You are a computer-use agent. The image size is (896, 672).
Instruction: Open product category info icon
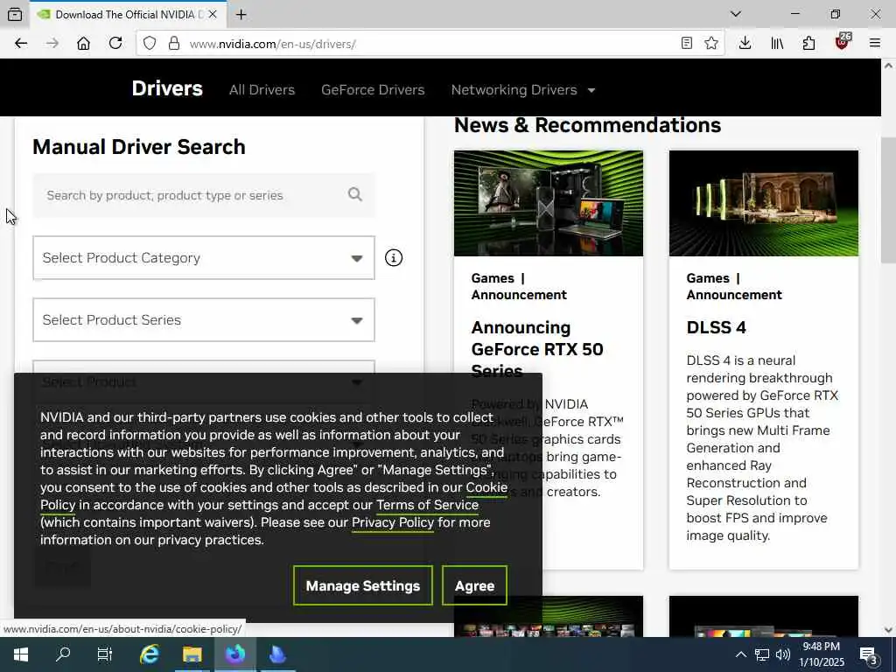[393, 258]
